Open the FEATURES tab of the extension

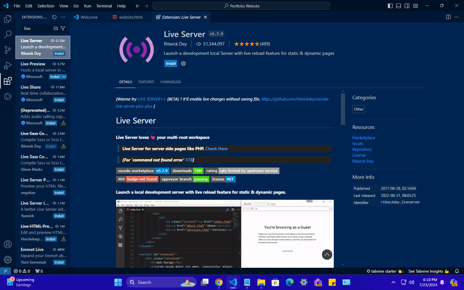click(x=146, y=82)
